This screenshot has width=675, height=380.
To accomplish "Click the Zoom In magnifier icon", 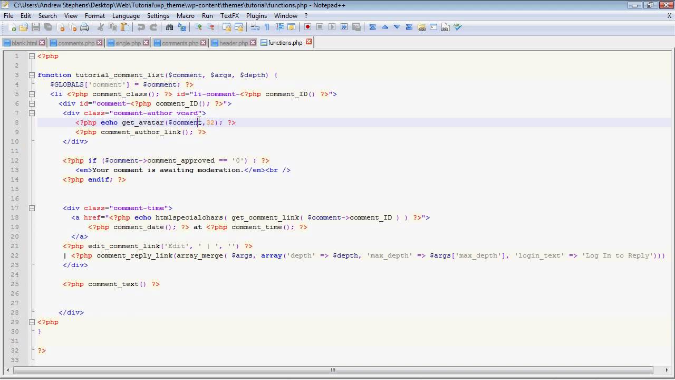I will point(198,27).
